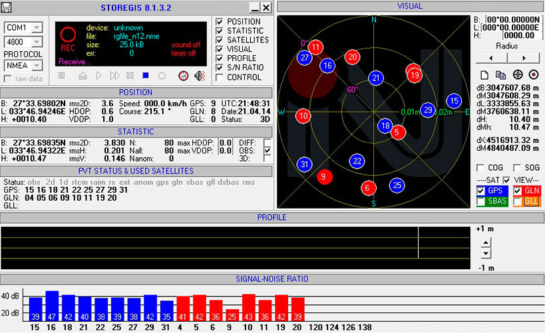This screenshot has height=333, width=545.
Task: Uncheck the VISUAL panel checkbox
Action: [220, 49]
